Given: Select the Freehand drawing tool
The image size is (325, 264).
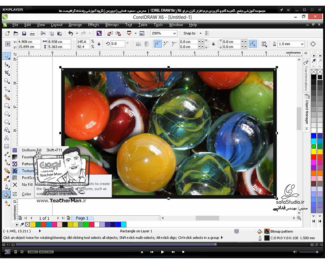Looking at the screenshot, I should [7, 89].
